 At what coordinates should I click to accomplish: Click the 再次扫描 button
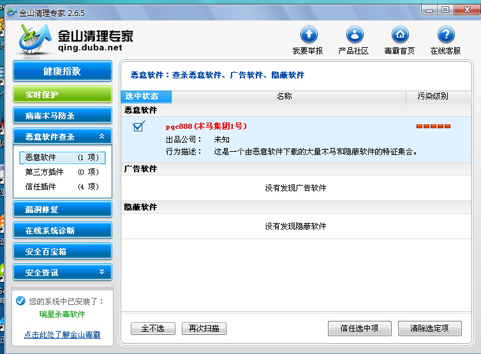[x=204, y=328]
